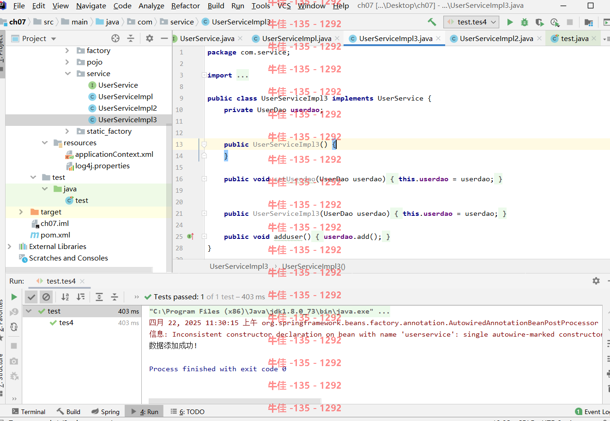Open the Navigate menu
This screenshot has width=610, height=421.
pyautogui.click(x=91, y=6)
